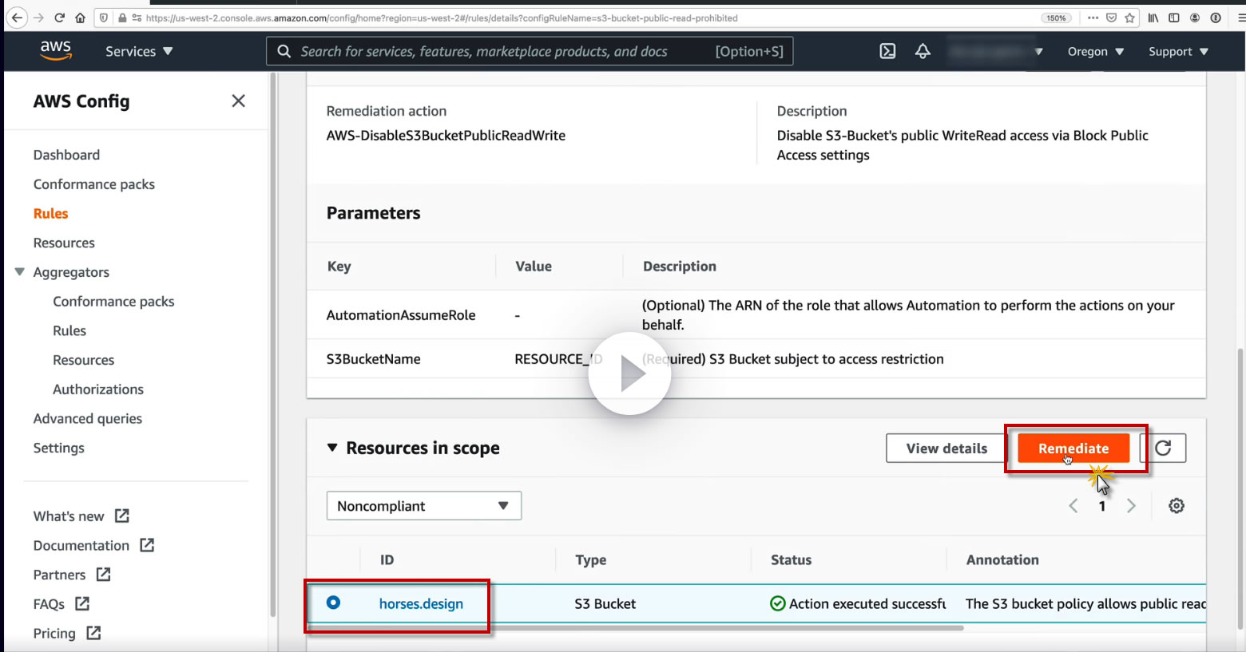This screenshot has height=652, width=1246.
Task: Open the notifications bell
Action: [923, 51]
